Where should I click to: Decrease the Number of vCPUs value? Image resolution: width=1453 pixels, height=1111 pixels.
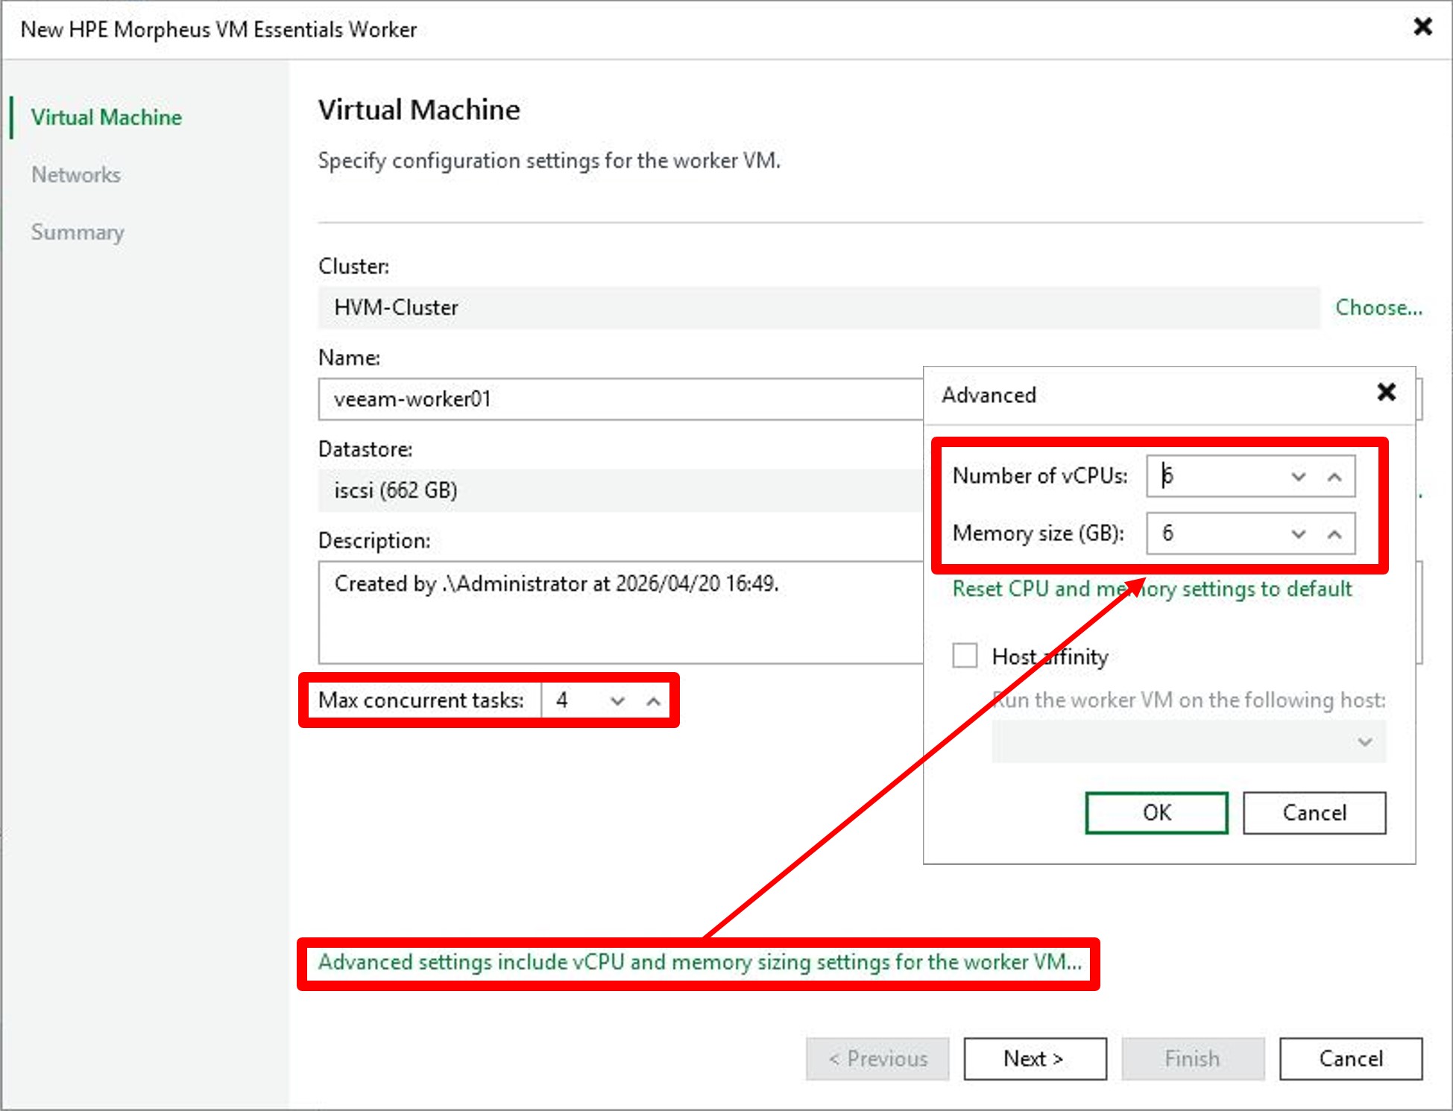coord(1299,476)
